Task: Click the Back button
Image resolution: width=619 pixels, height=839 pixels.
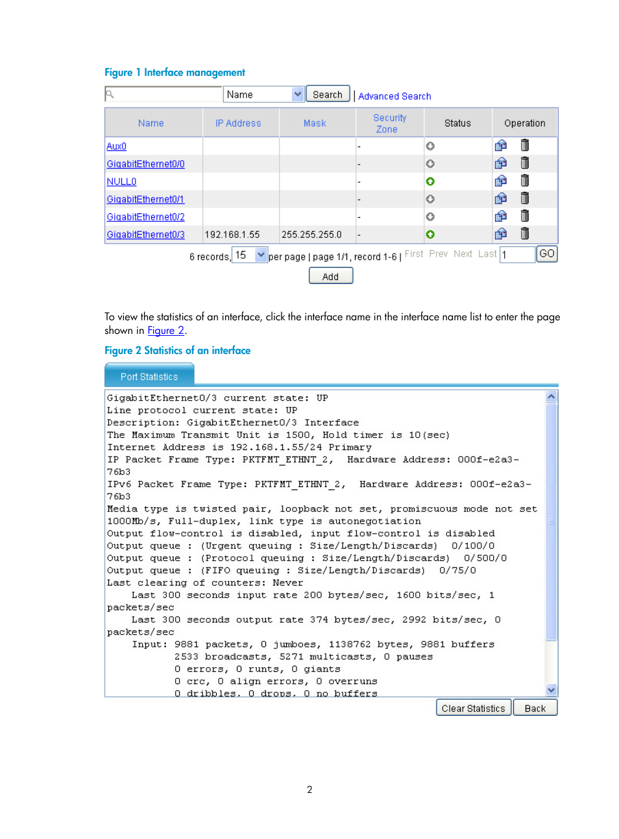Action: coord(535,708)
